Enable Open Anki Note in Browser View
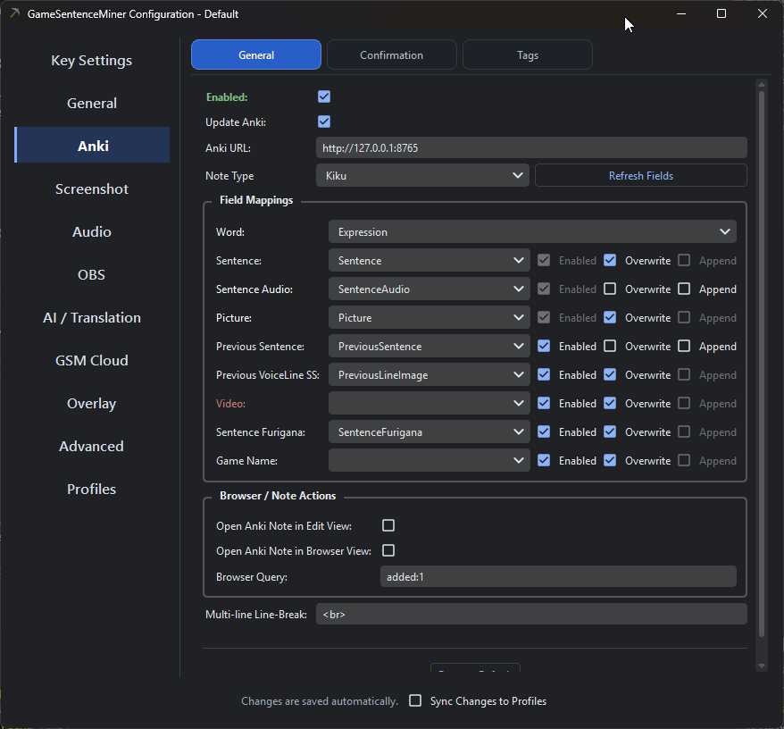The image size is (784, 729). 388,550
